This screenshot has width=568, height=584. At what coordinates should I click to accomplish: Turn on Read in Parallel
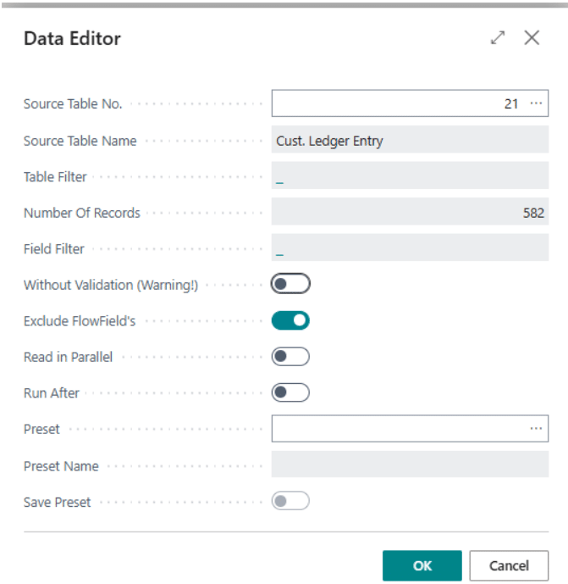pyautogui.click(x=290, y=357)
